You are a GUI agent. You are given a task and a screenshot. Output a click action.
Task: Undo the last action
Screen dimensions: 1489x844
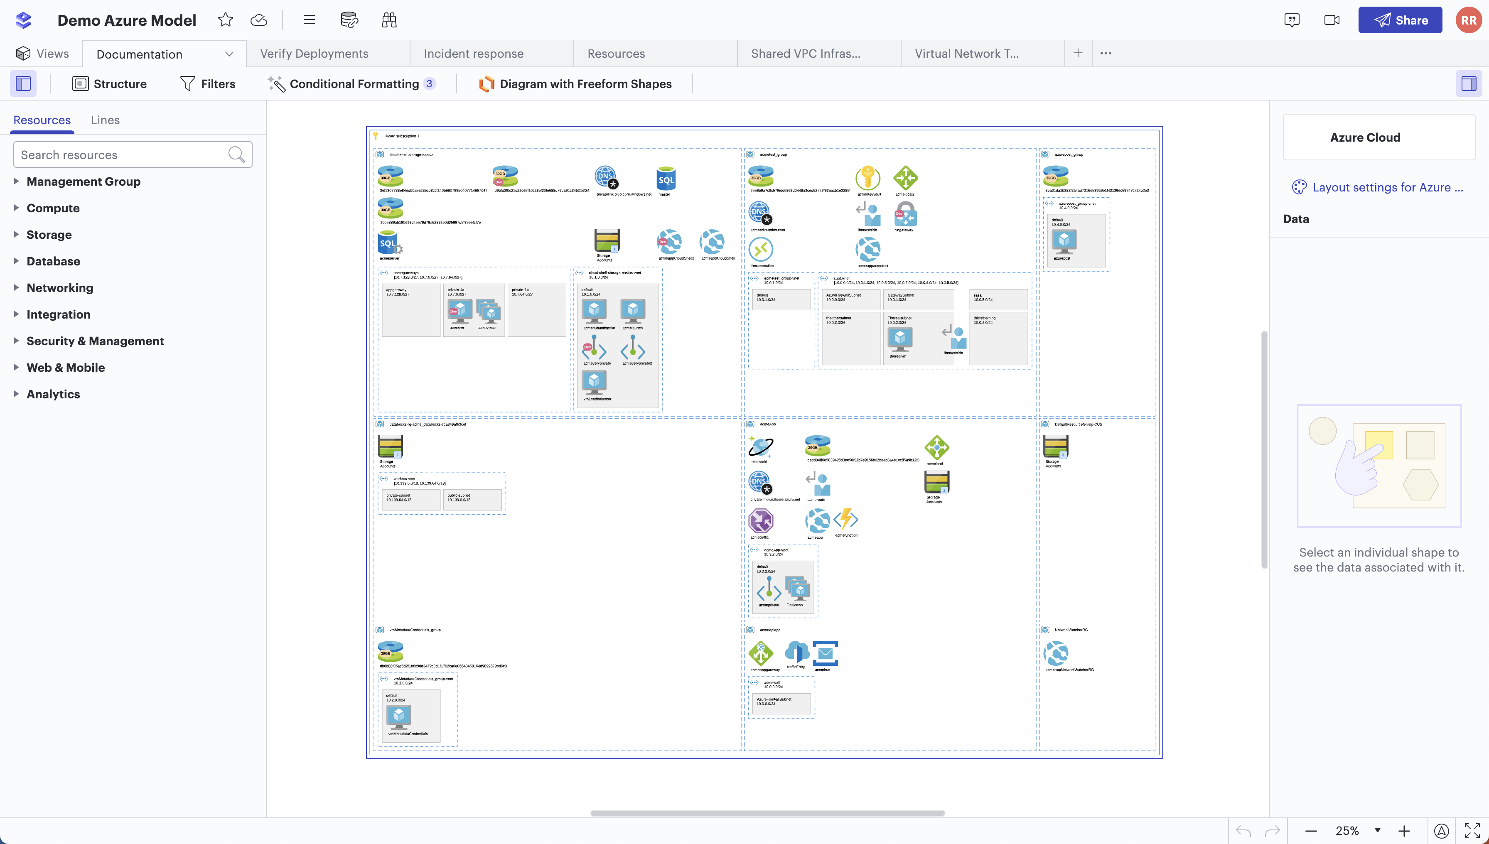click(1243, 831)
